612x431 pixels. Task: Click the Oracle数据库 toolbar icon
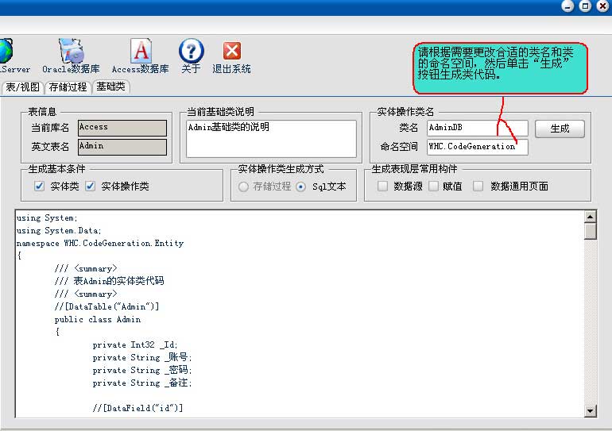pos(72,52)
